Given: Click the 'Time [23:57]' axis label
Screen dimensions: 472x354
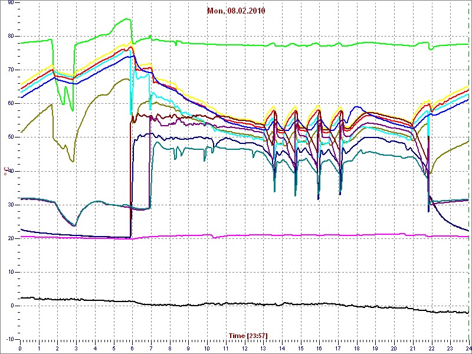Looking at the screenshot, I should click(x=248, y=335).
